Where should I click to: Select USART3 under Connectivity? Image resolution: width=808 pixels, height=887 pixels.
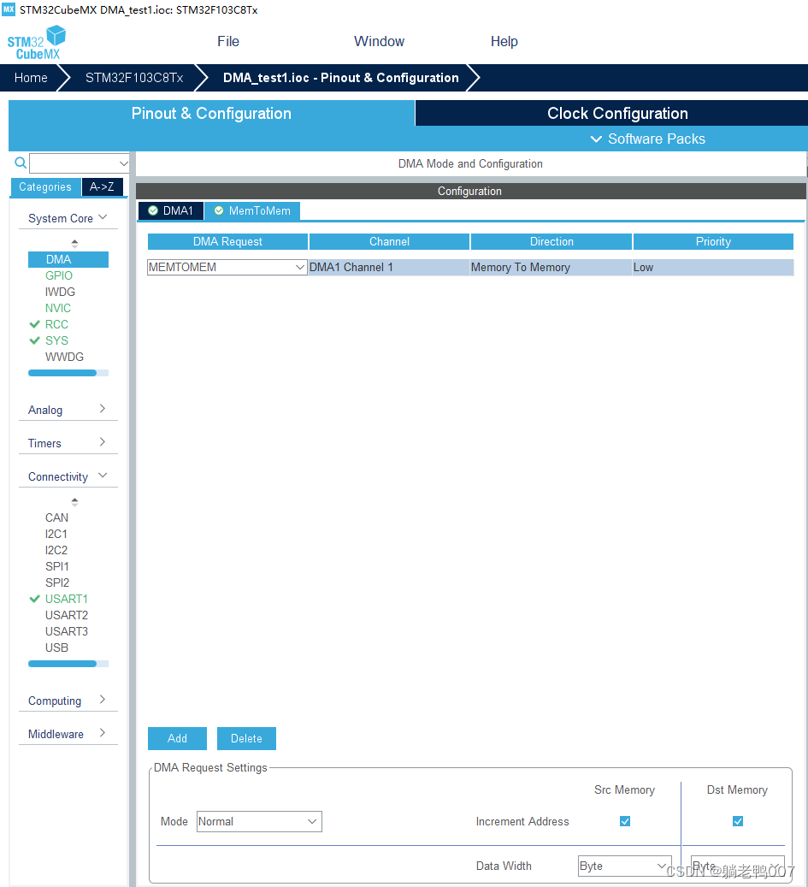point(66,631)
